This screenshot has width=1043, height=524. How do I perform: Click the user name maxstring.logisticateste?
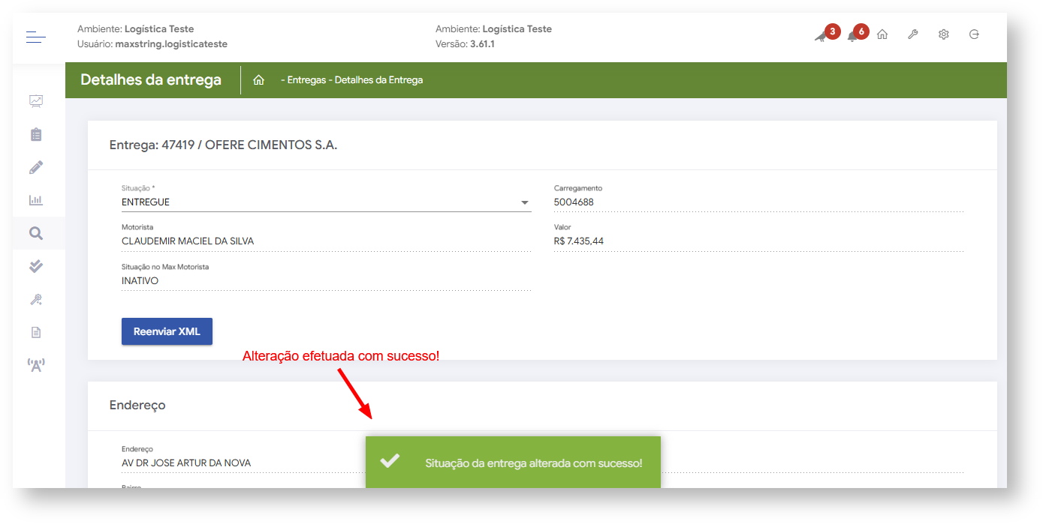tap(171, 44)
